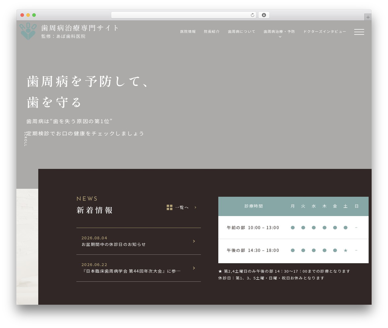Click the 新着情報 heading

point(95,210)
